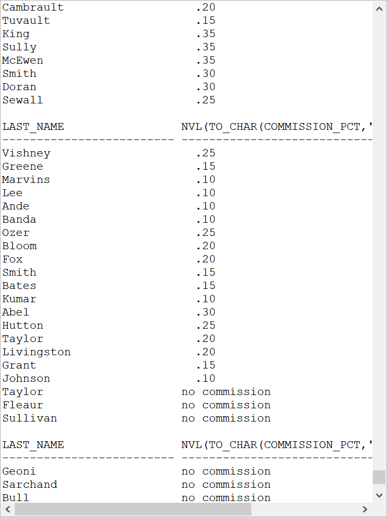Click the name Vishney in the output
Viewport: 387px width, 517px height.
(27, 153)
